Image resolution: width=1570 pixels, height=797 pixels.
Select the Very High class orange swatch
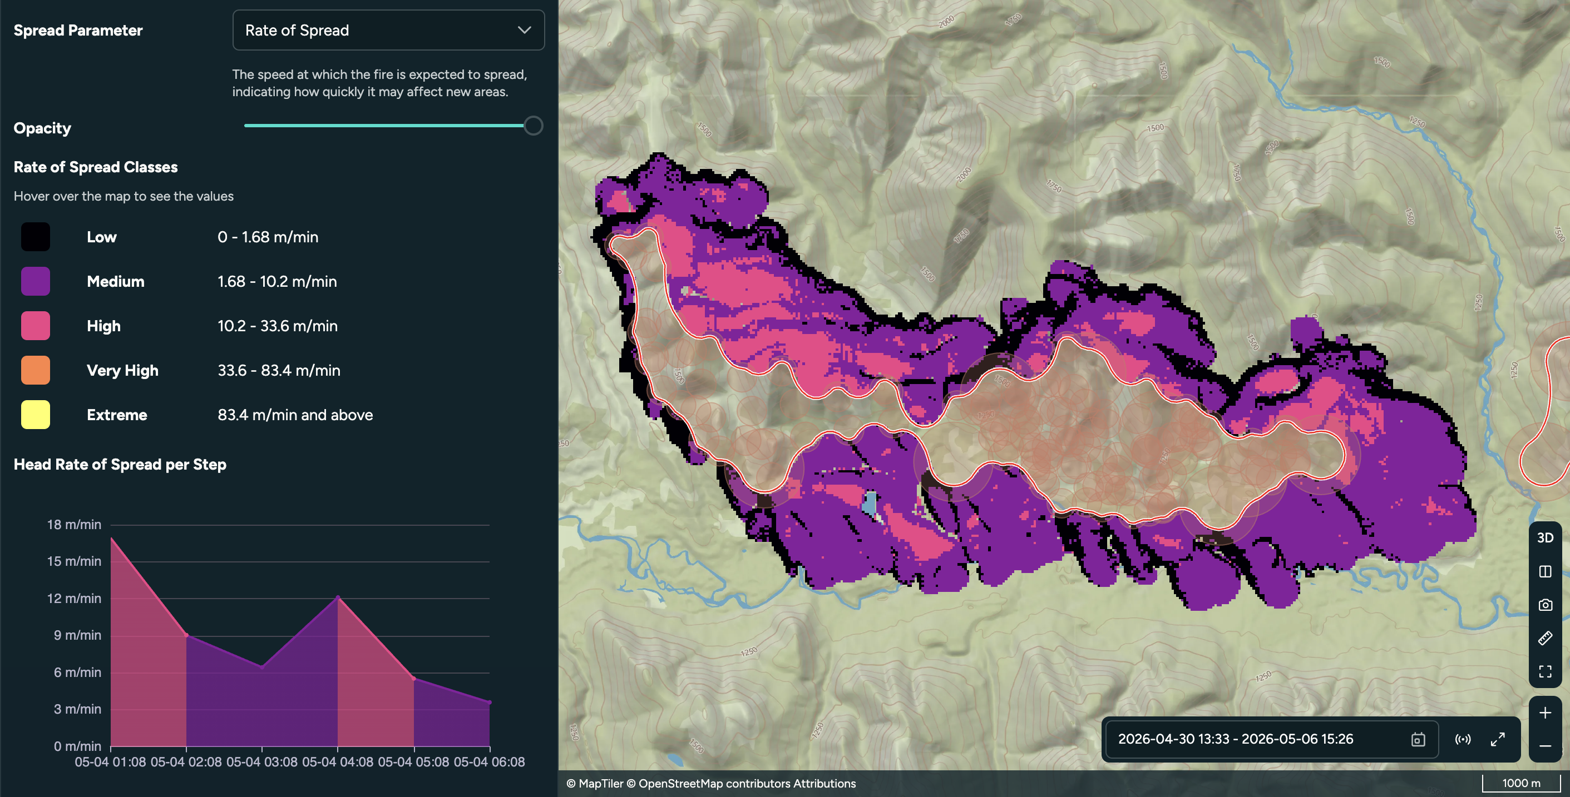point(36,370)
